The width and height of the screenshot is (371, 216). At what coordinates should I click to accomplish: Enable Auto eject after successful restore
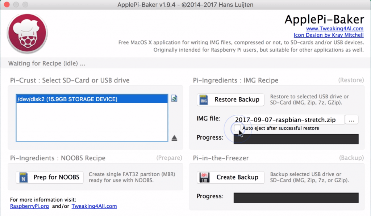tap(237, 128)
